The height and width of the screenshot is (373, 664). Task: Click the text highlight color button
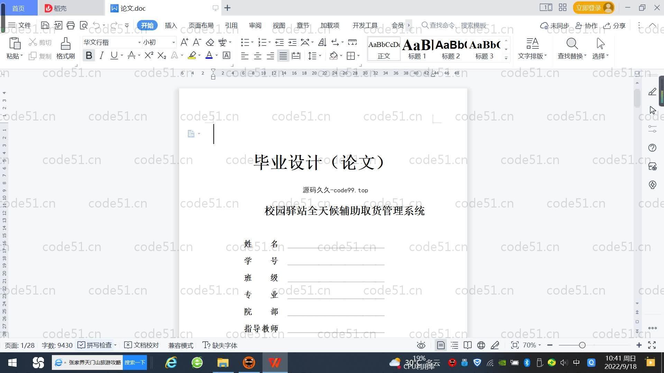pyautogui.click(x=192, y=55)
